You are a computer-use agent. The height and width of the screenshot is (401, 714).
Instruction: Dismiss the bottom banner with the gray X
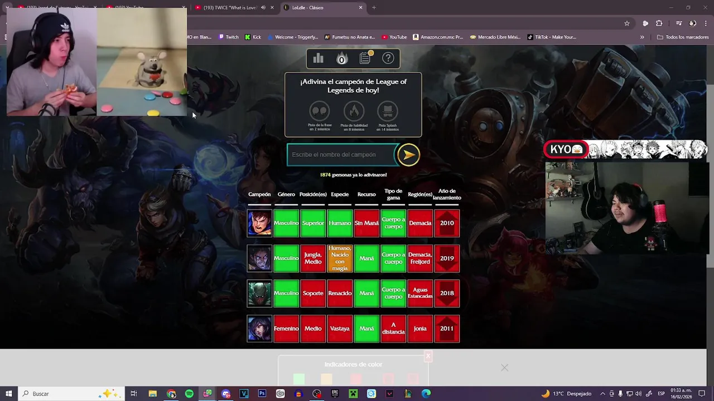[x=504, y=368]
